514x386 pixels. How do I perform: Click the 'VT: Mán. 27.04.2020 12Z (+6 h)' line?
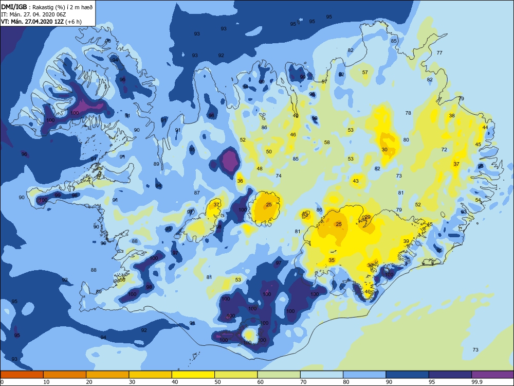(x=41, y=22)
